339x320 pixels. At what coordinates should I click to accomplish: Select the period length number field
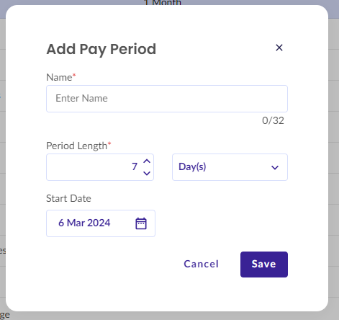[100, 167]
